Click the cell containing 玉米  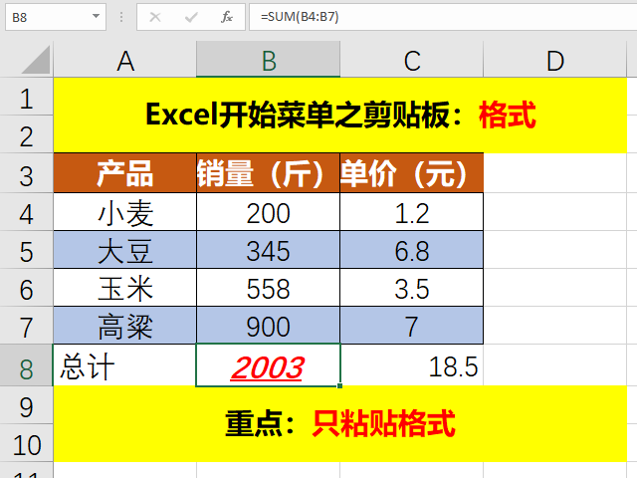point(124,288)
